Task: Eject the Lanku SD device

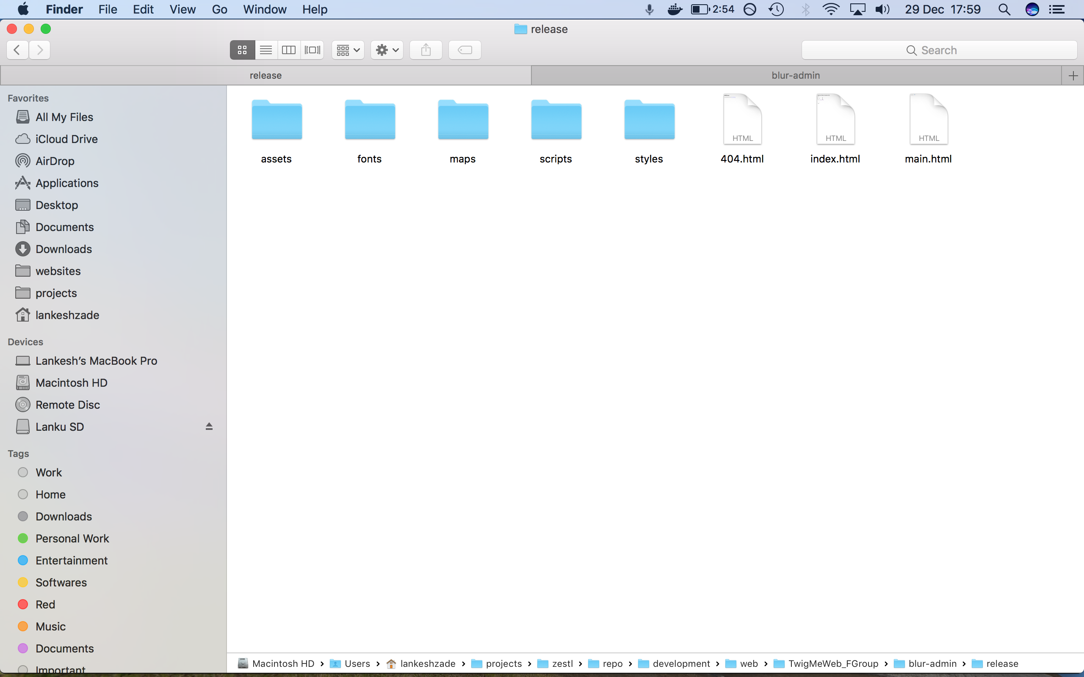Action: [209, 426]
